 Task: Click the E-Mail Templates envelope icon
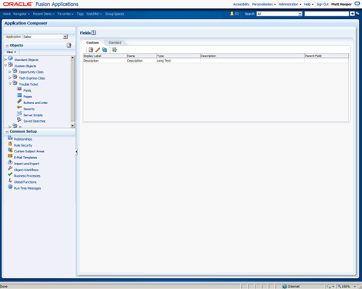tap(10, 156)
